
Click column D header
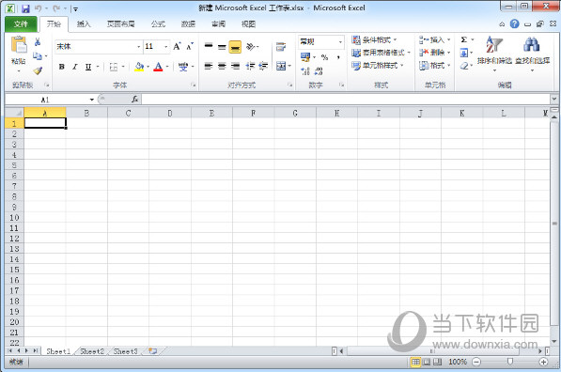pyautogui.click(x=169, y=113)
